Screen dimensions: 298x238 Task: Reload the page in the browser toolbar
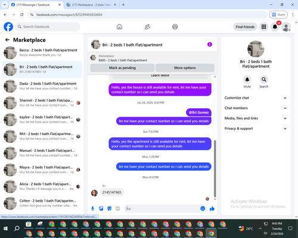(x=22, y=14)
